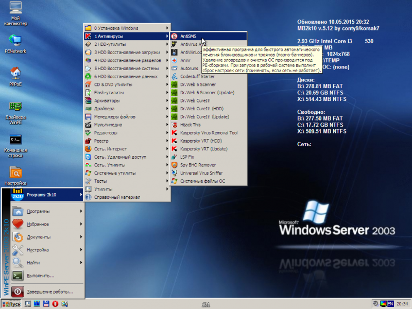The height and width of the screenshot is (309, 412).
Task: Open Справочный материал item
Action: [x=127, y=197]
